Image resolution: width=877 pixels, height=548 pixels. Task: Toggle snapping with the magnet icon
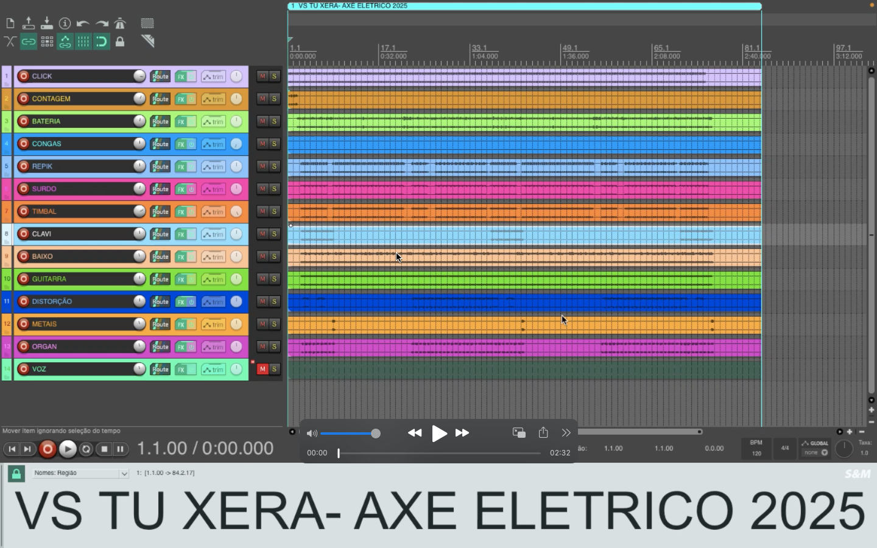pyautogui.click(x=102, y=41)
